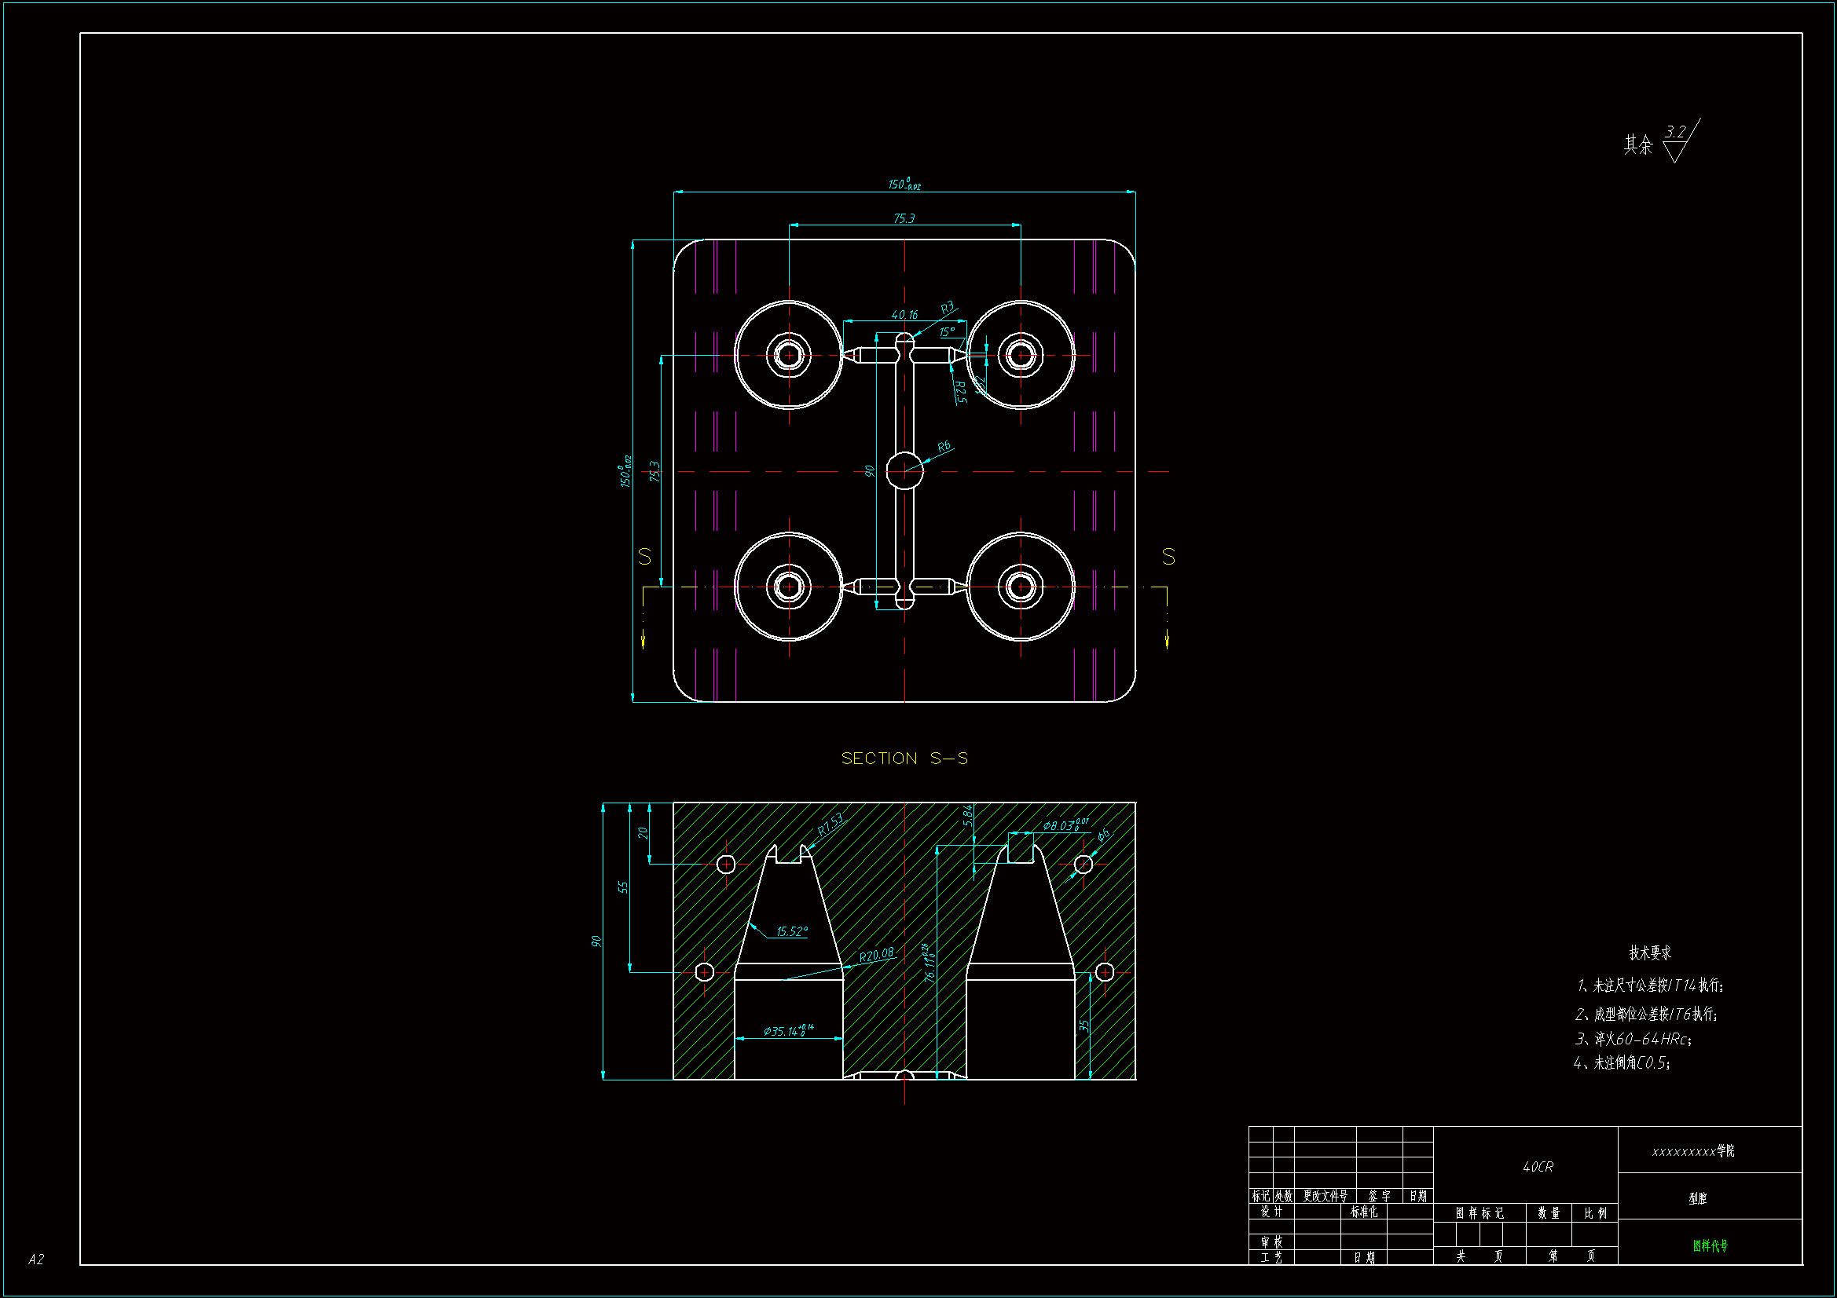Click the right yellow S section marker
Image resolution: width=1837 pixels, height=1298 pixels.
pos(1168,556)
